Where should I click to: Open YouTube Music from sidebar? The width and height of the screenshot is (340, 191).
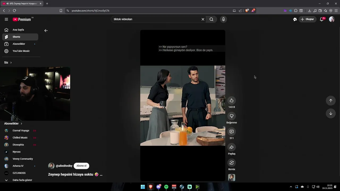[20, 51]
